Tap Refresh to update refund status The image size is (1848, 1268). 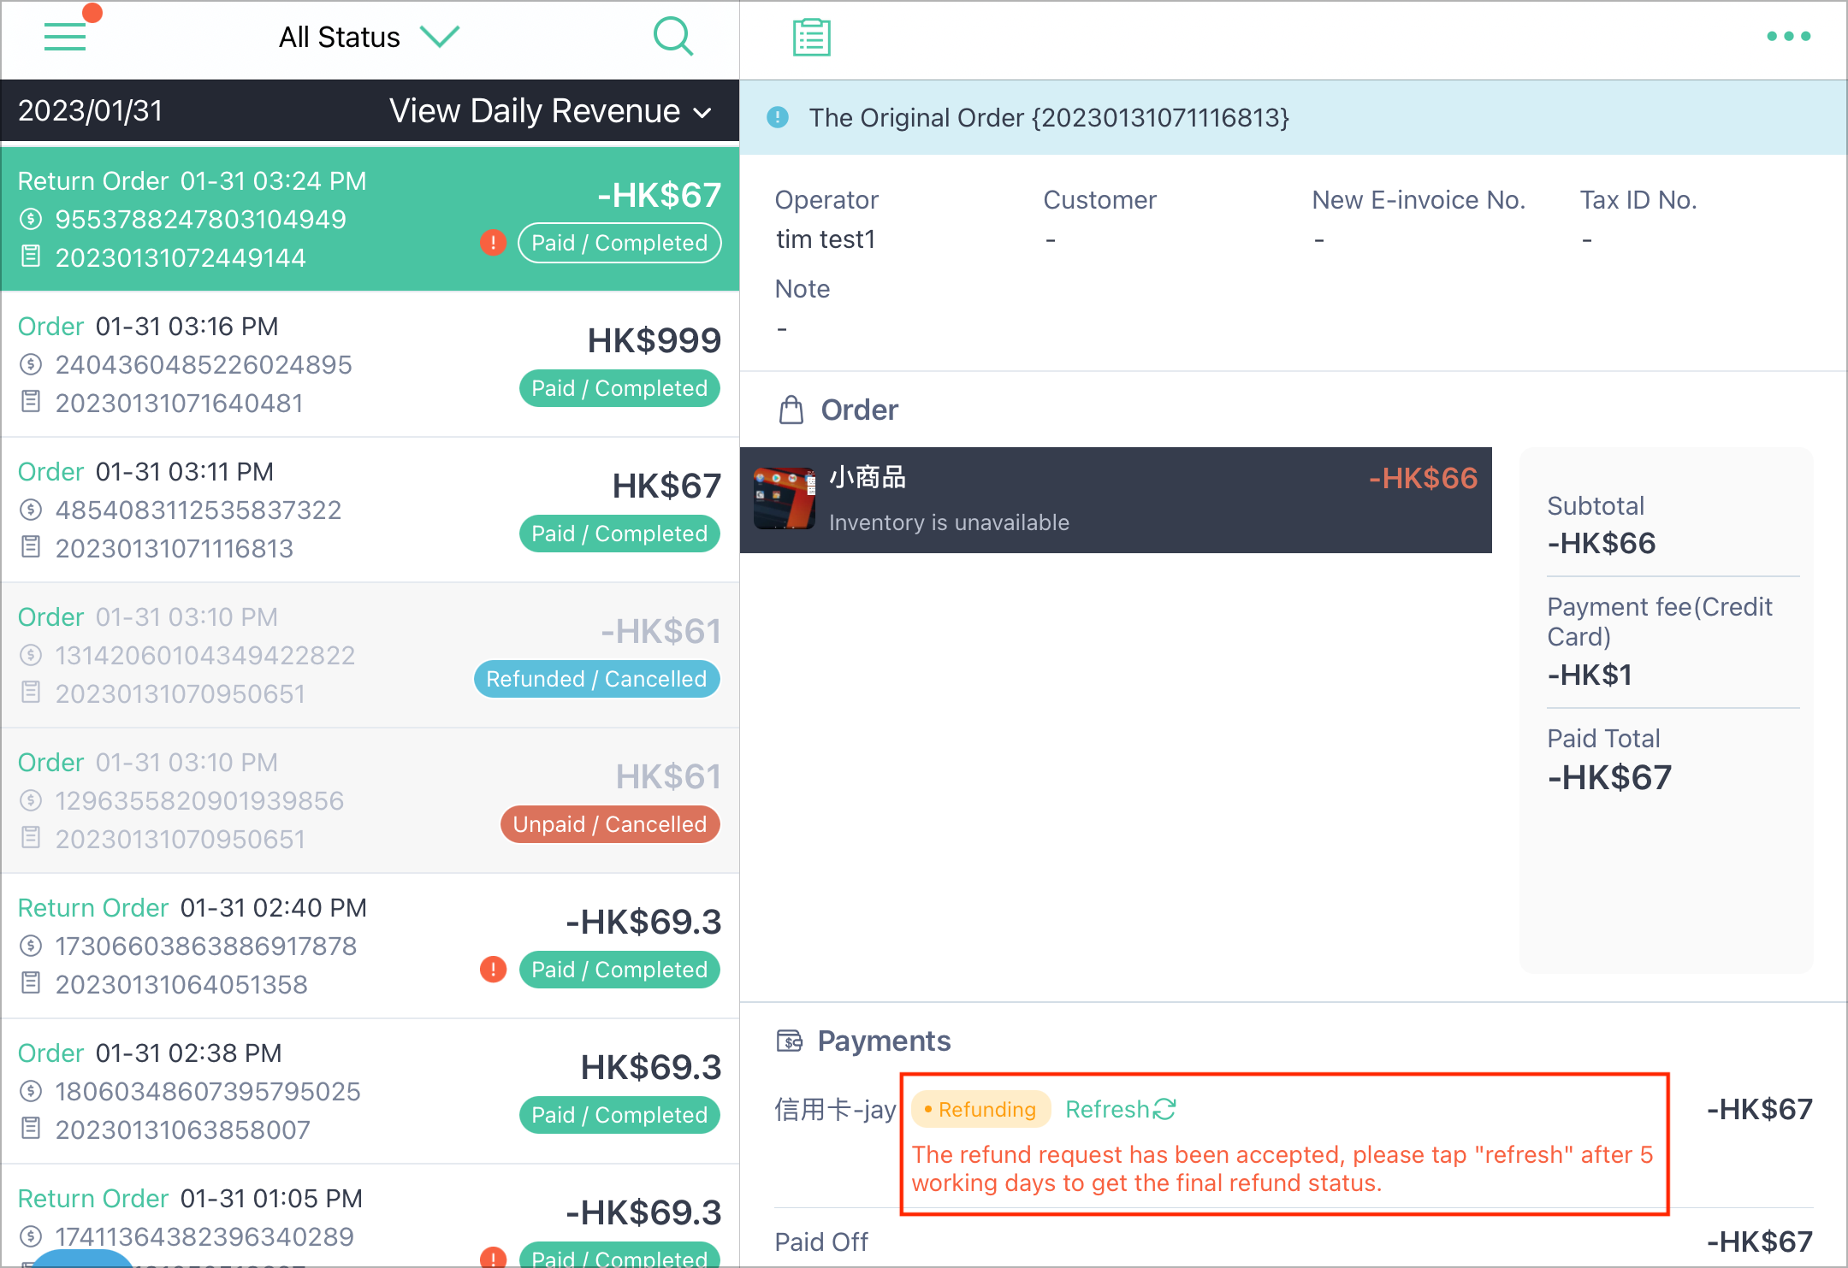click(1121, 1109)
